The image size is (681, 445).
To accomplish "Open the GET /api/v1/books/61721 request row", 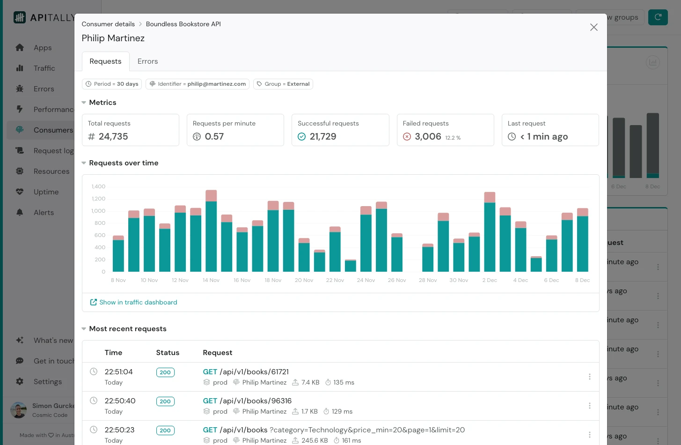I will pyautogui.click(x=246, y=372).
